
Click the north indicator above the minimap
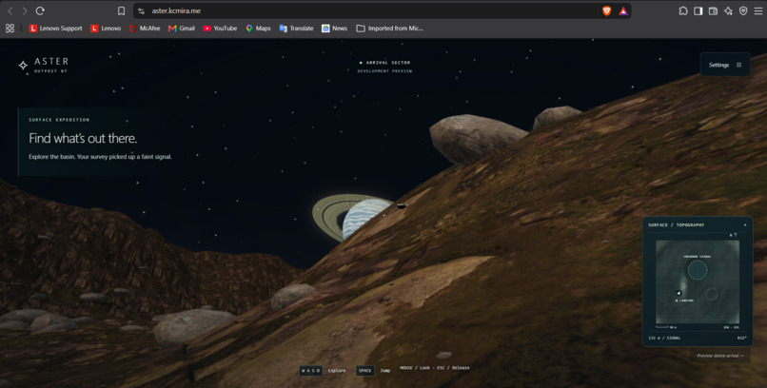pyautogui.click(x=733, y=235)
